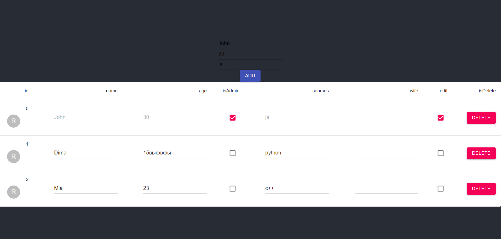
Task: Uncheck the edit checkbox in John's row
Action: 441,118
